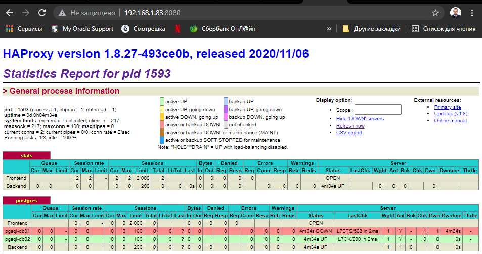Open the Chrome three-dot menu

[x=472, y=13]
